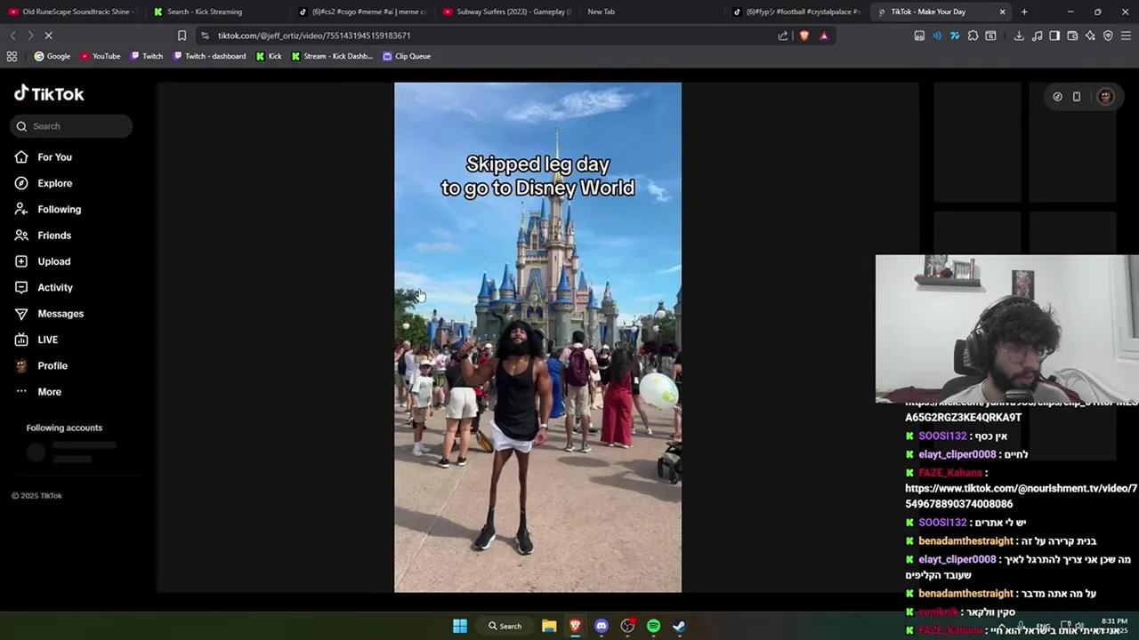1139x640 pixels.
Task: Open browser downloads icon
Action: click(1019, 36)
